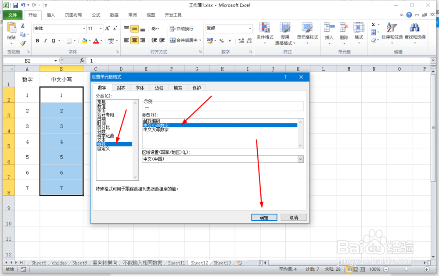Image resolution: width=439 pixels, height=276 pixels.
Task: Toggle italic formatting button
Action: [45, 41]
